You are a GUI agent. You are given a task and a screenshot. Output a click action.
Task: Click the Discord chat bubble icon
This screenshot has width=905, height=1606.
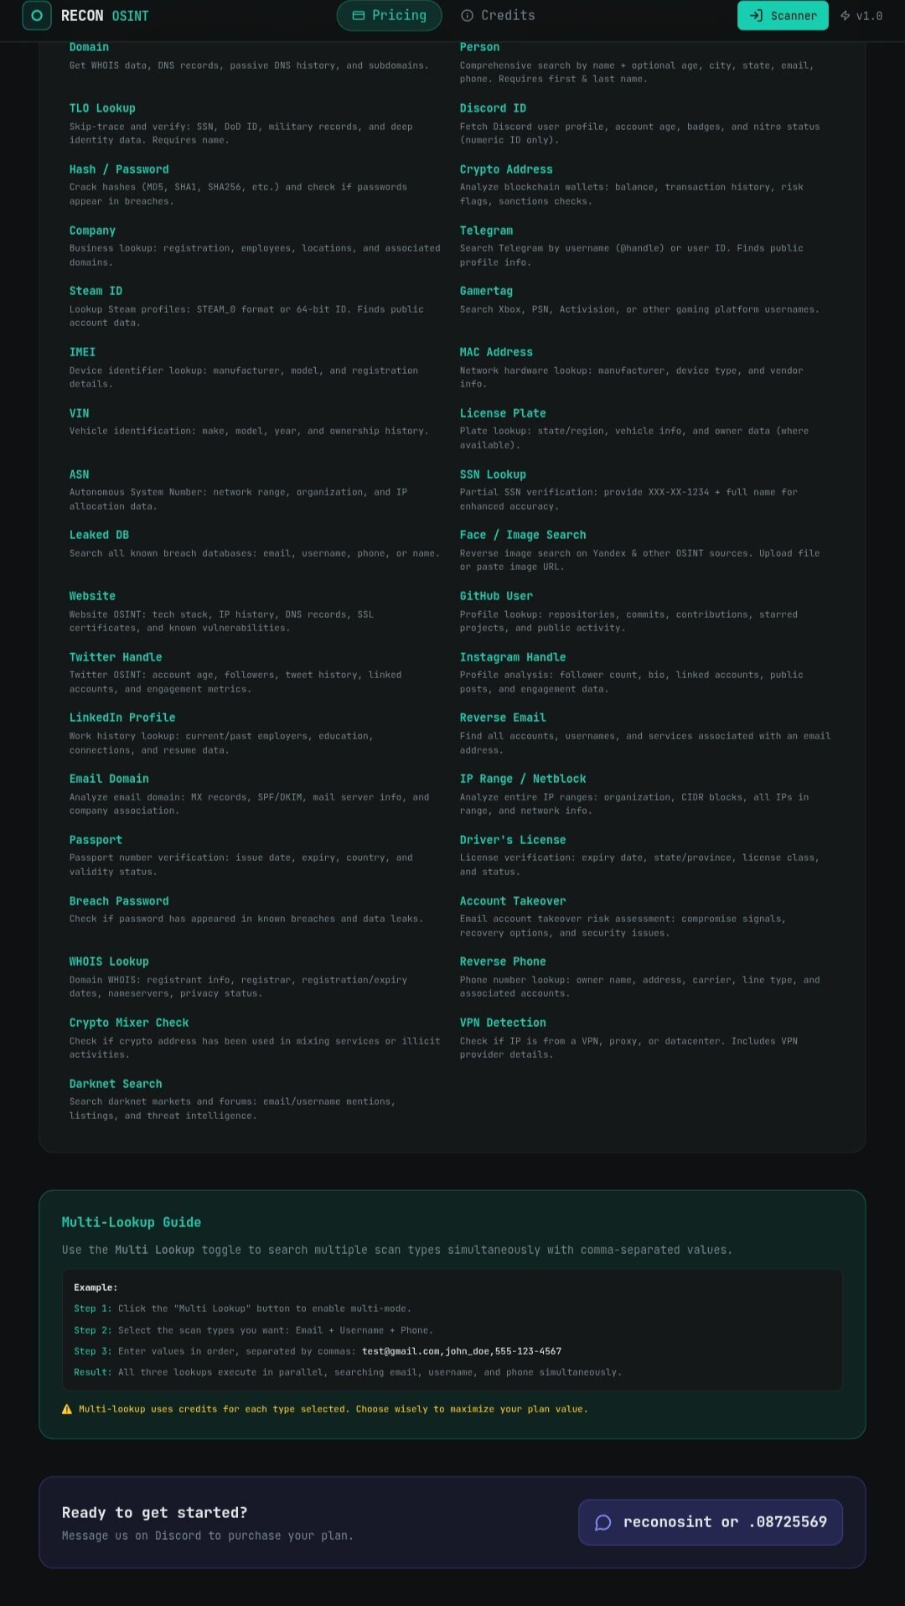coord(602,1522)
